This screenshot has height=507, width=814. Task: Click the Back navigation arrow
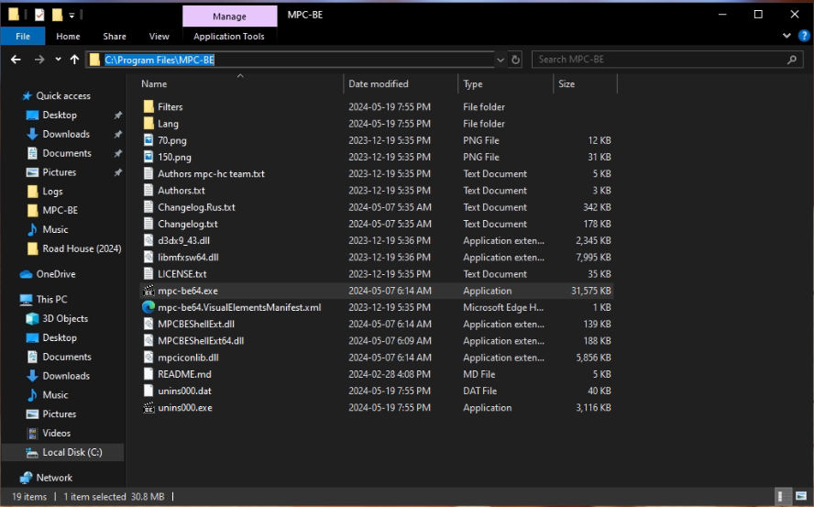(x=16, y=60)
